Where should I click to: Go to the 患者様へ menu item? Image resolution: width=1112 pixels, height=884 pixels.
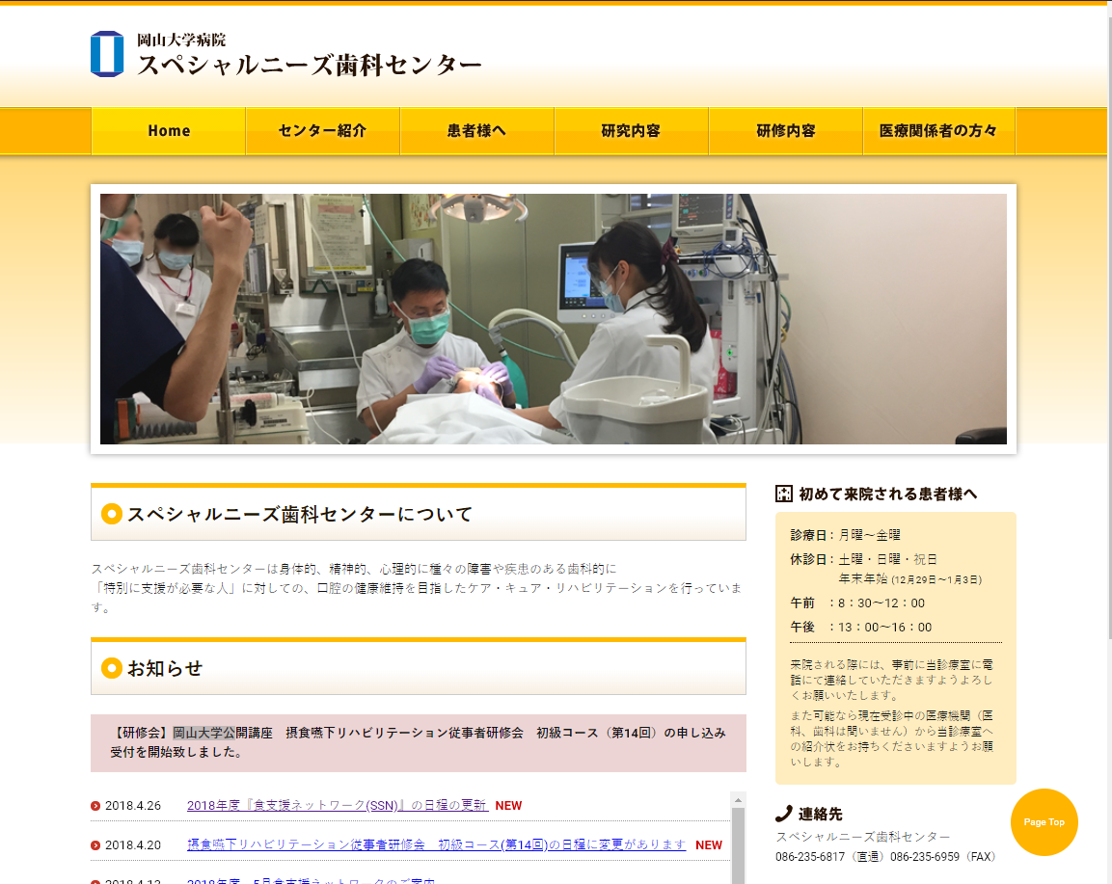pos(476,130)
